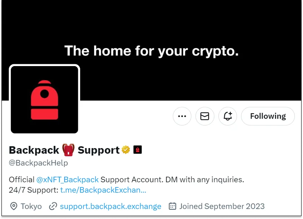Screen dimensions: 303x219
Task: Click the location pin icon
Action: click(14, 206)
